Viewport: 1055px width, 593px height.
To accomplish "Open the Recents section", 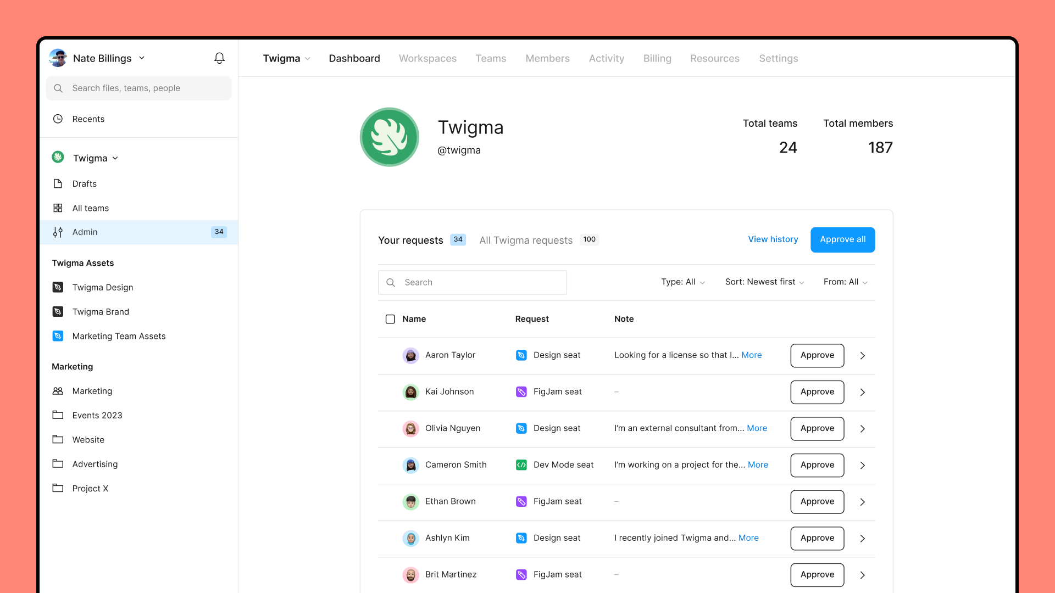I will click(x=88, y=119).
